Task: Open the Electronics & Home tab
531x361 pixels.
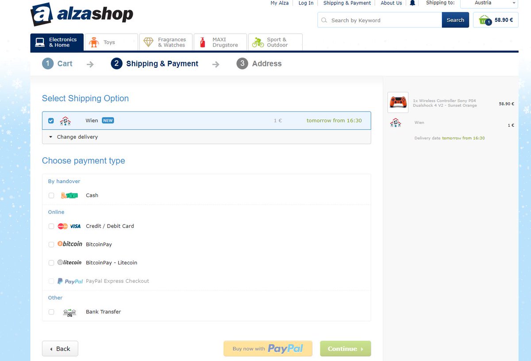Action: [x=57, y=43]
